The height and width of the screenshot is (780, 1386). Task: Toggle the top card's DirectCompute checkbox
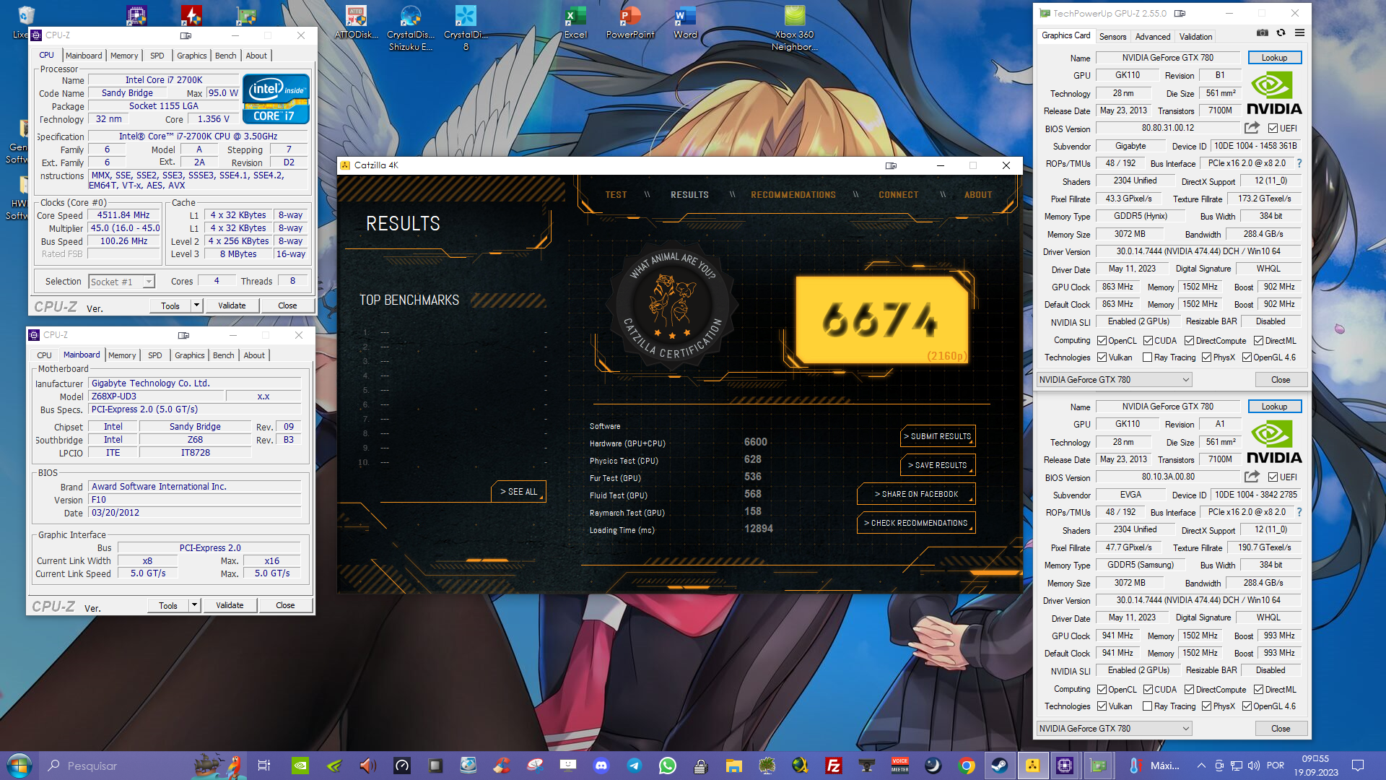[1189, 341]
